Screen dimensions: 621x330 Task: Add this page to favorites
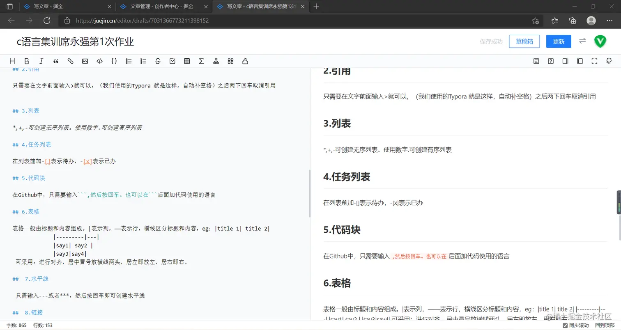[x=536, y=21]
